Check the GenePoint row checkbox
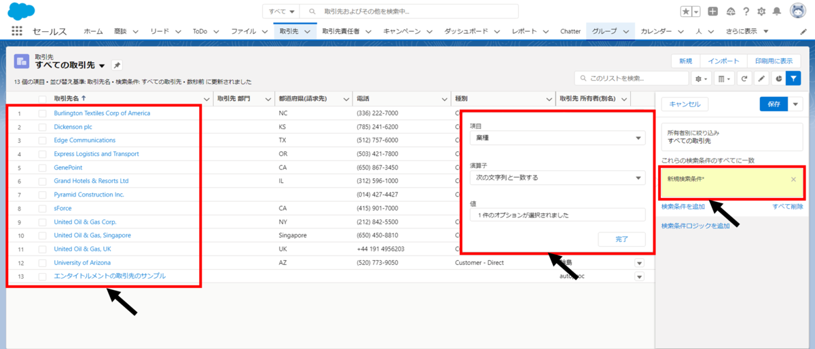 (x=43, y=167)
